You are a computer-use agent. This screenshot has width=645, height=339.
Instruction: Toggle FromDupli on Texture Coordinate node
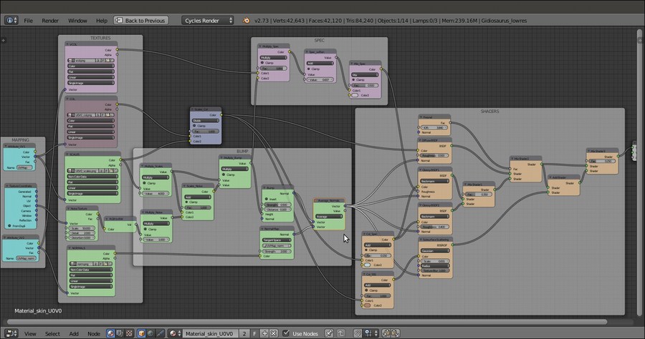[x=9, y=226]
